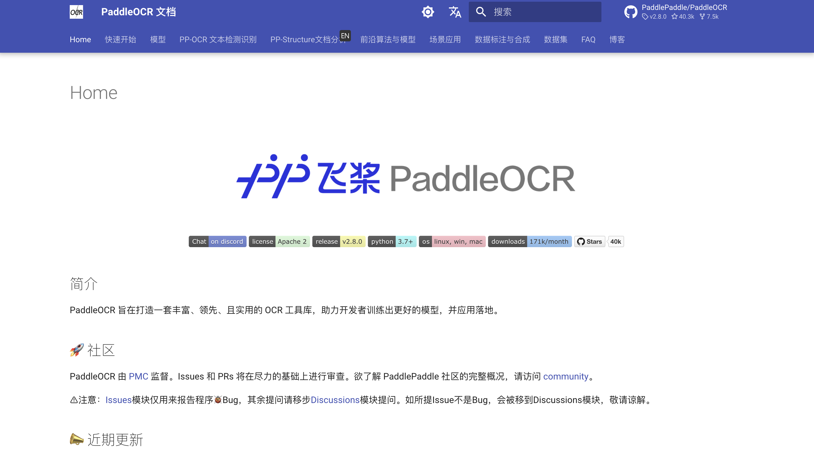Image resolution: width=814 pixels, height=458 pixels.
Task: Open the 数据标注与合成 navigation section
Action: click(x=502, y=39)
